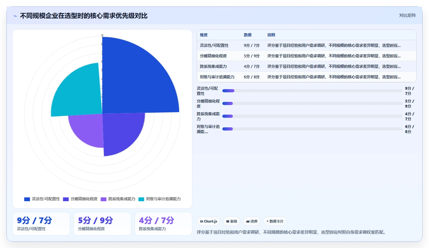Toggle 分摊精细化程度 legend swatch

[x=66, y=199]
